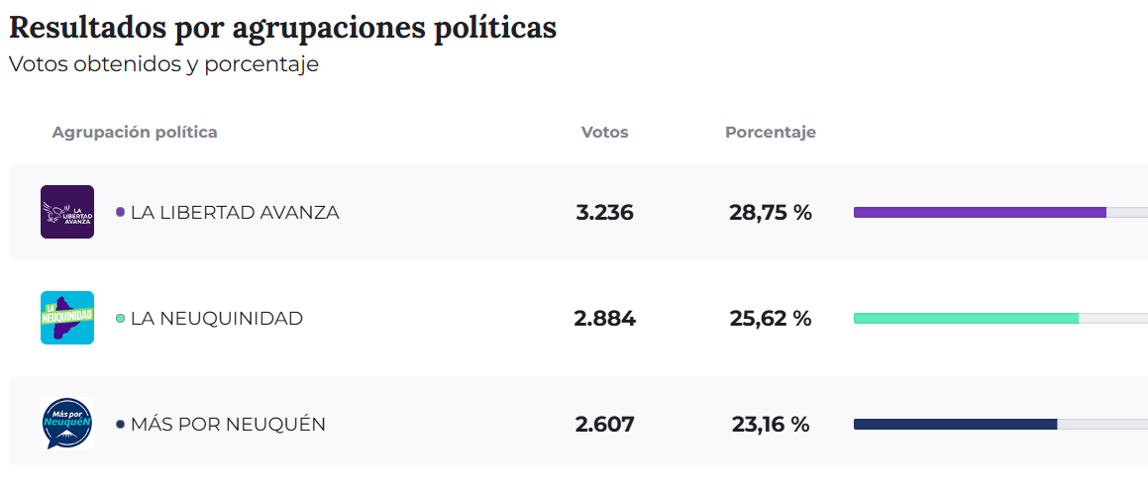The height and width of the screenshot is (491, 1148).
Task: Click the 2.607 vote count
Action: tap(604, 425)
